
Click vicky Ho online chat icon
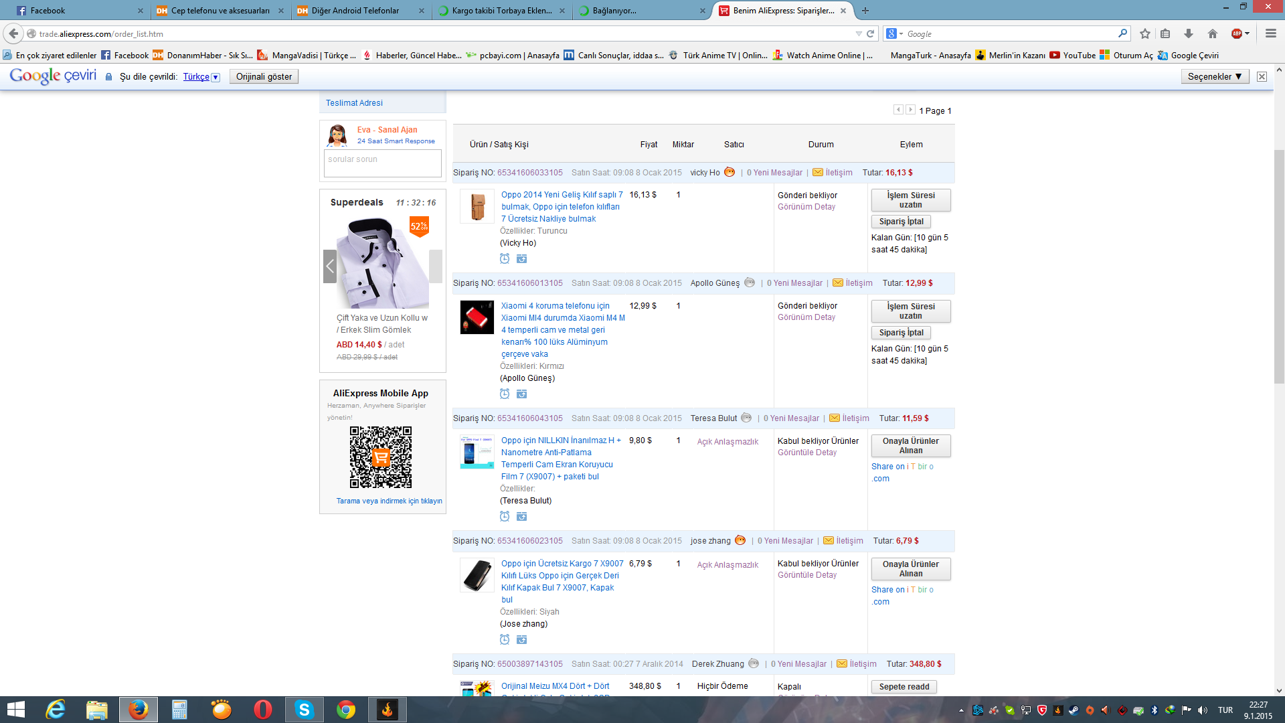[730, 172]
